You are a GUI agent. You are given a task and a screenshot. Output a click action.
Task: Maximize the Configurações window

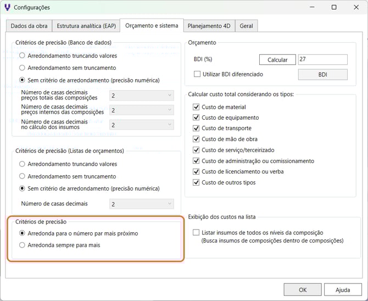pyautogui.click(x=334, y=8)
